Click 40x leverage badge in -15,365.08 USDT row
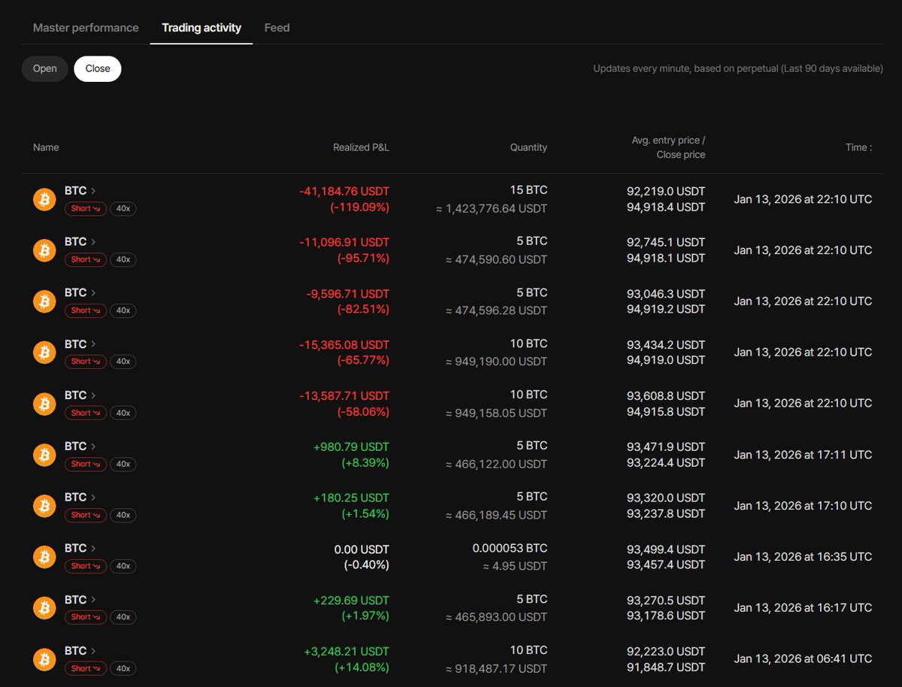Viewport: 902px width, 687px height. click(123, 362)
